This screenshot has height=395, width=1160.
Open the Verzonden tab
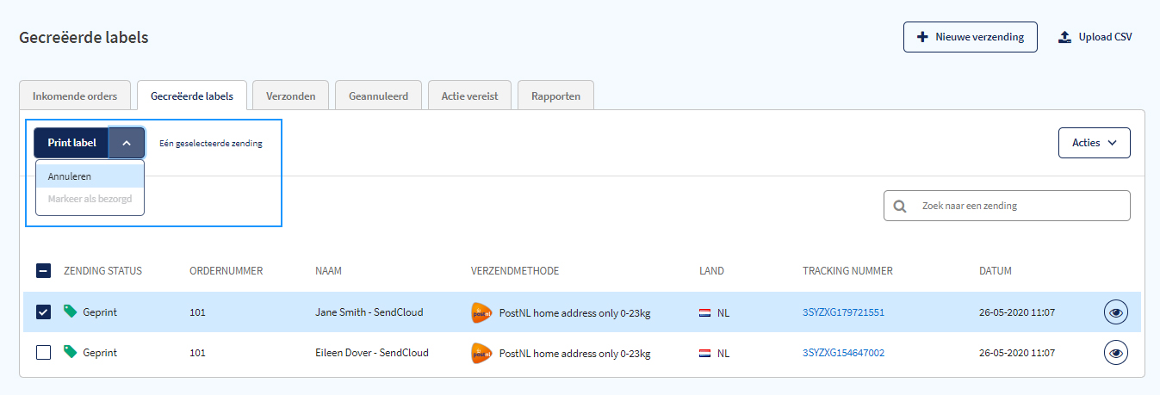(x=291, y=96)
